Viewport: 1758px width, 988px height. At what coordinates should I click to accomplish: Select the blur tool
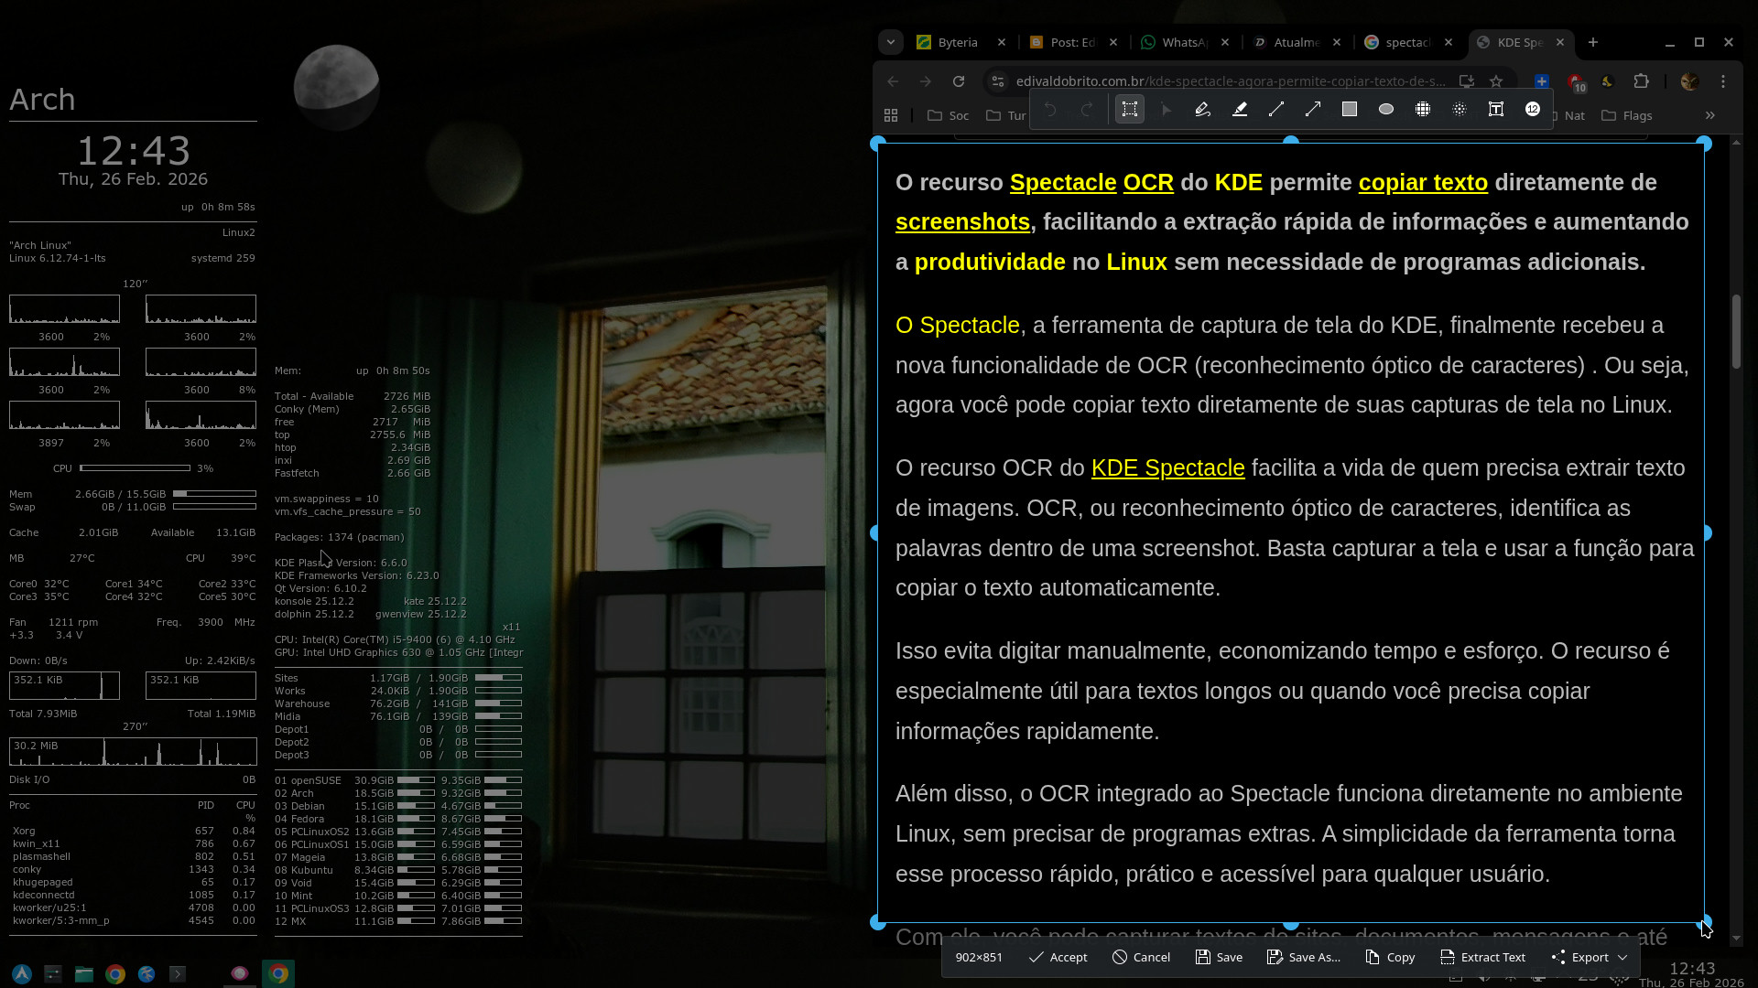tap(1460, 110)
